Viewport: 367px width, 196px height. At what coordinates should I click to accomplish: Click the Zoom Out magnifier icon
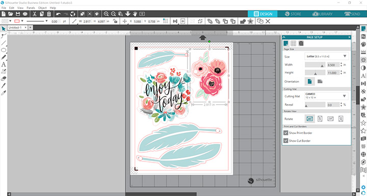coord(113,14)
